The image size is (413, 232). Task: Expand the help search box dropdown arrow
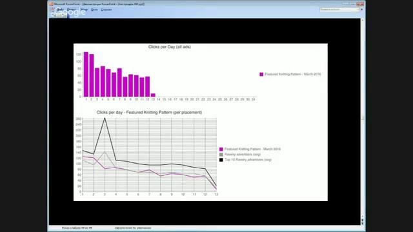click(358, 10)
